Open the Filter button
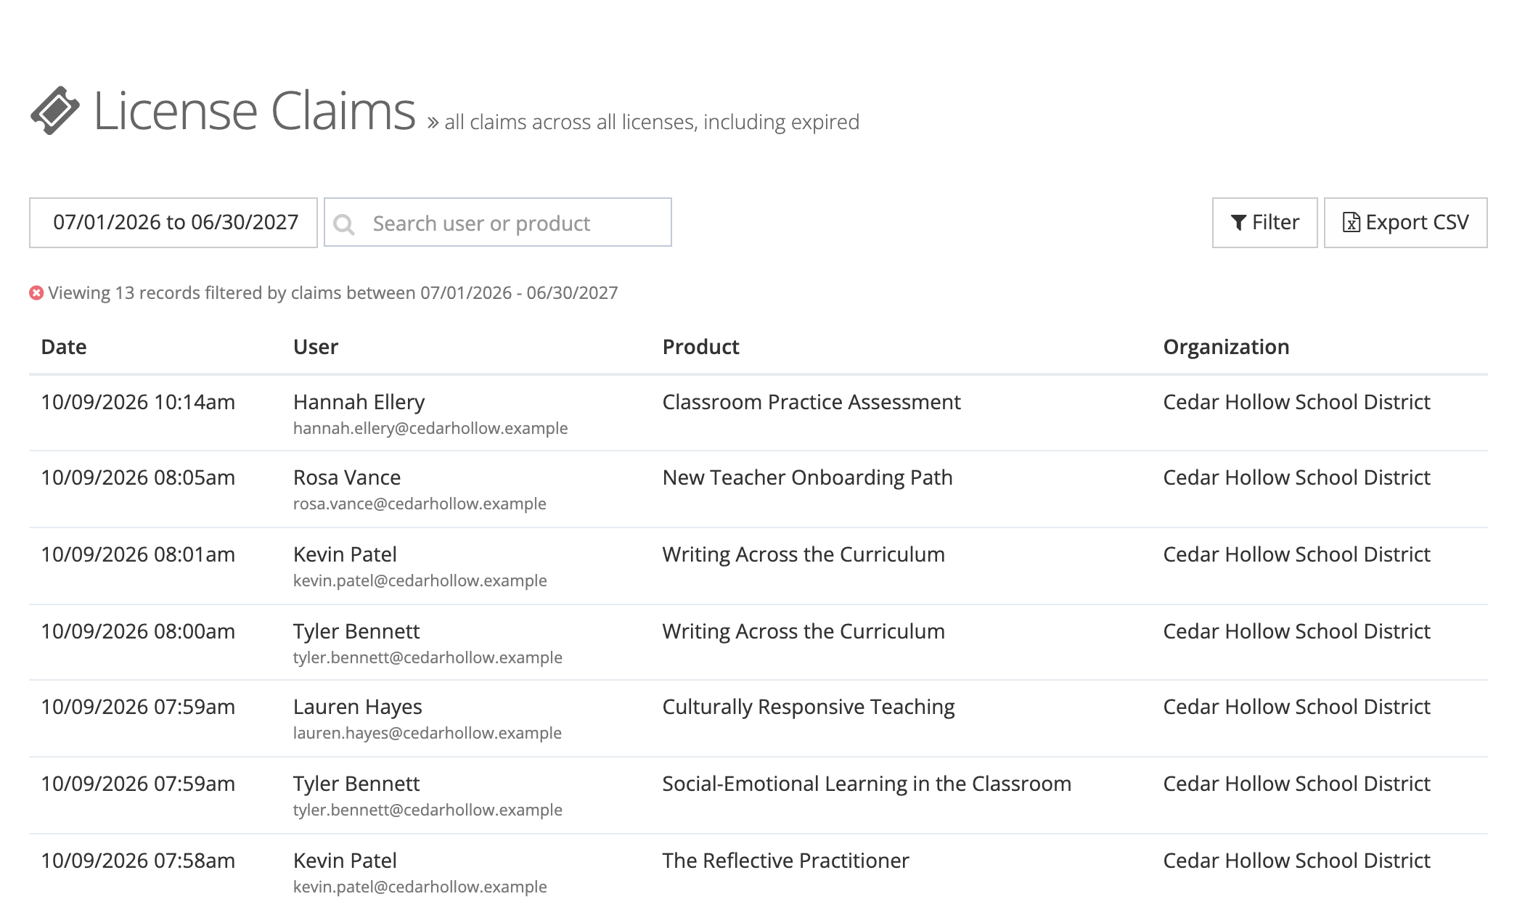Screen dimensions: 1517x907 click(x=1264, y=223)
